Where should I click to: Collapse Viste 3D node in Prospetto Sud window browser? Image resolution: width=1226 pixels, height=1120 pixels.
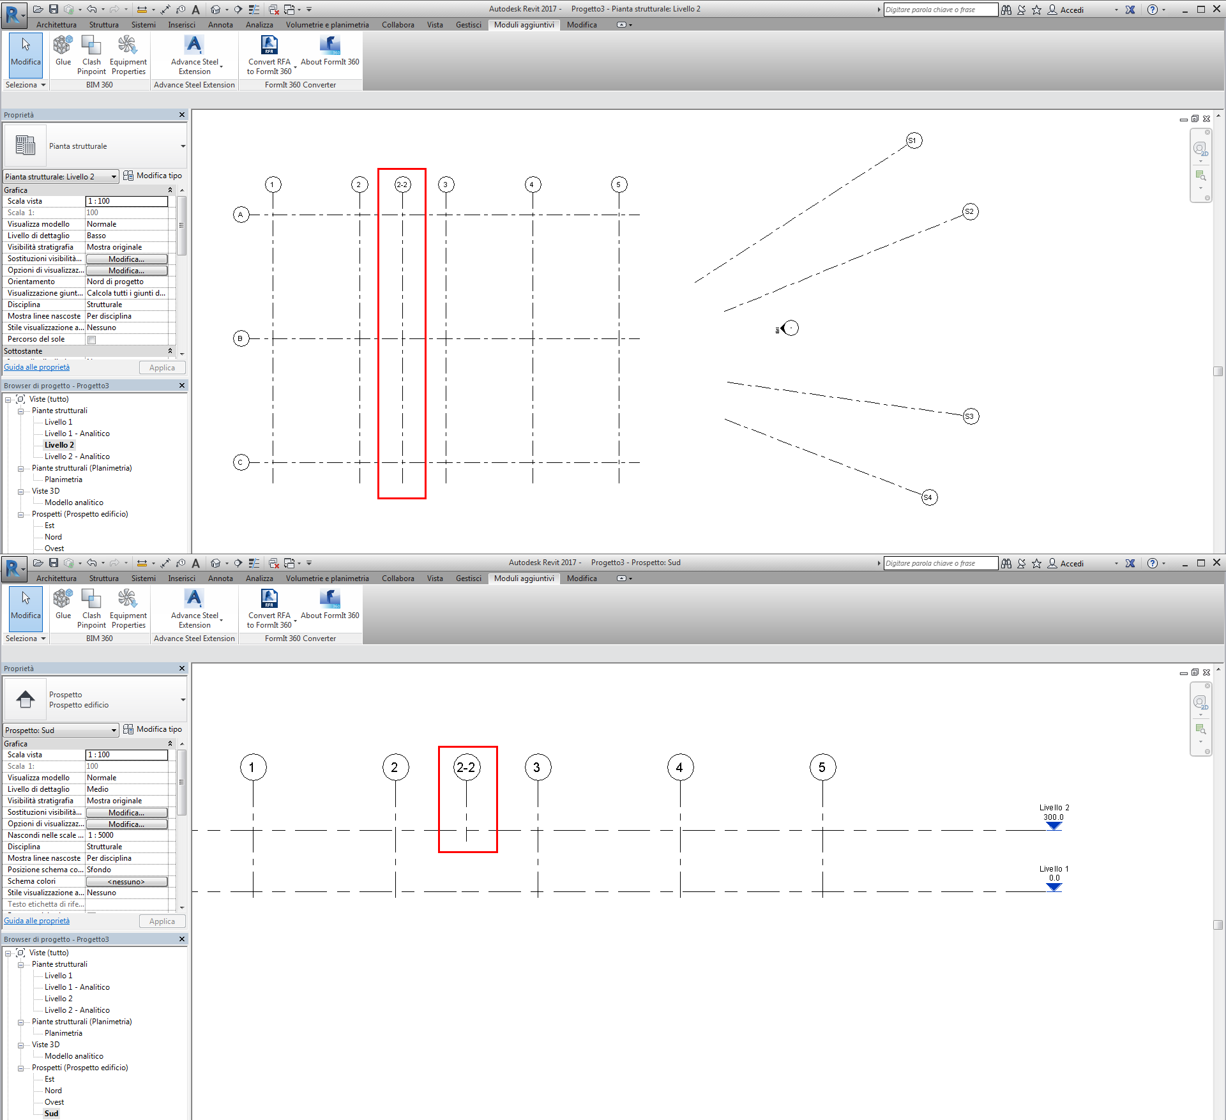click(x=20, y=1045)
